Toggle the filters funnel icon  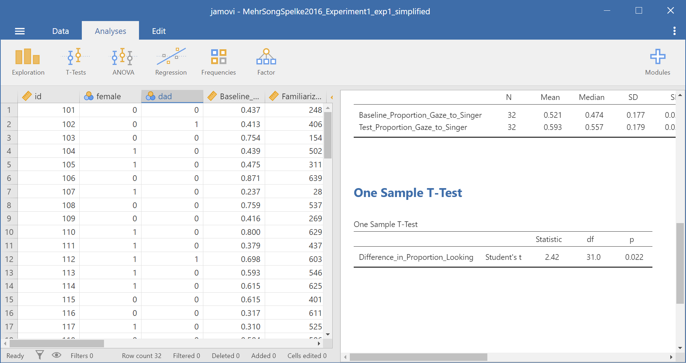(x=40, y=355)
